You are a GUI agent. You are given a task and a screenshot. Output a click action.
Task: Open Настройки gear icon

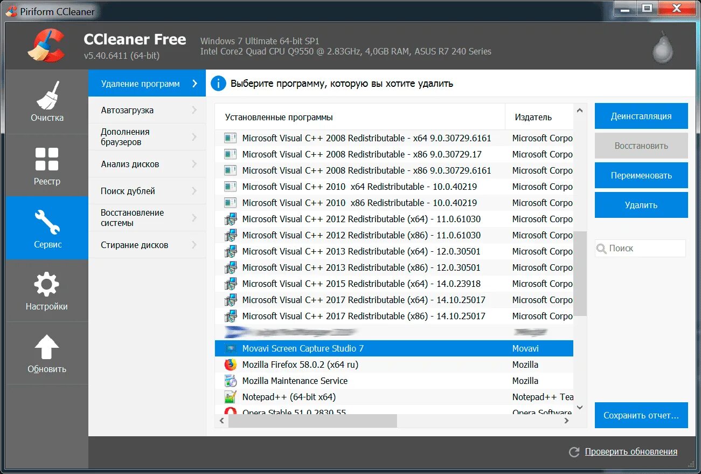point(47,285)
